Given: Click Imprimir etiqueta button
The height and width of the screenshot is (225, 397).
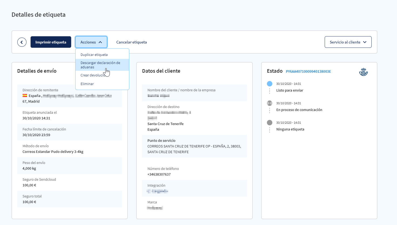Looking at the screenshot, I should click(x=51, y=42).
